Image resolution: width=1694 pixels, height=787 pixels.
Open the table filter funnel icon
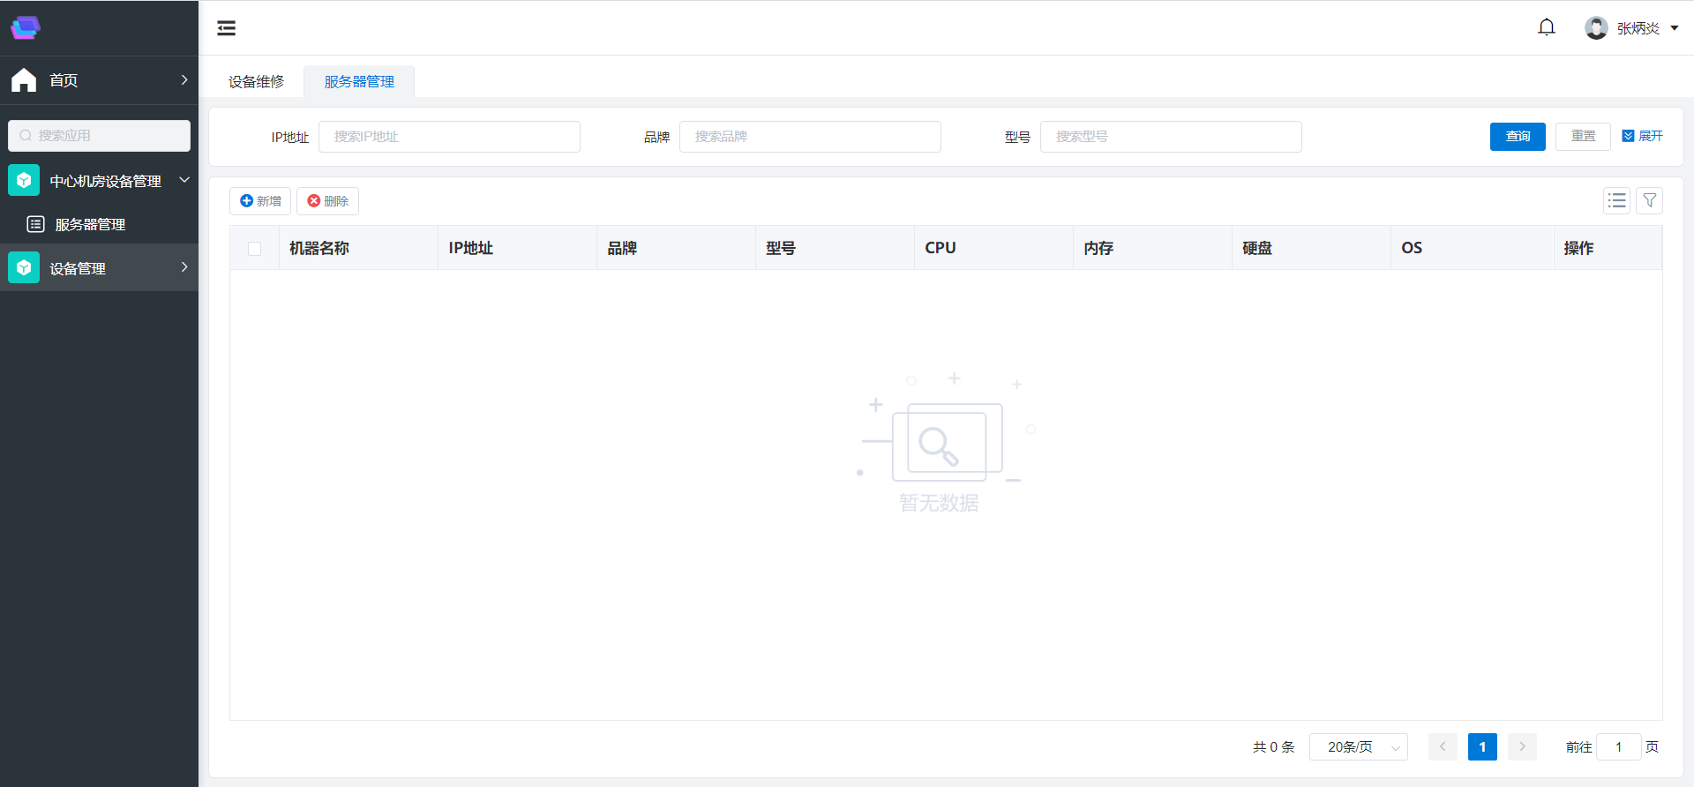tap(1649, 201)
